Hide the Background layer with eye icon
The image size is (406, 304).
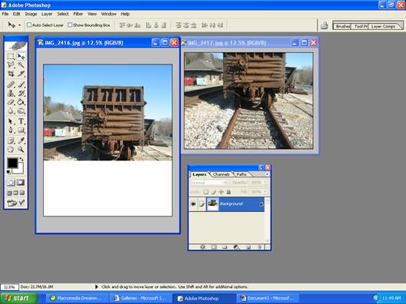(x=193, y=204)
